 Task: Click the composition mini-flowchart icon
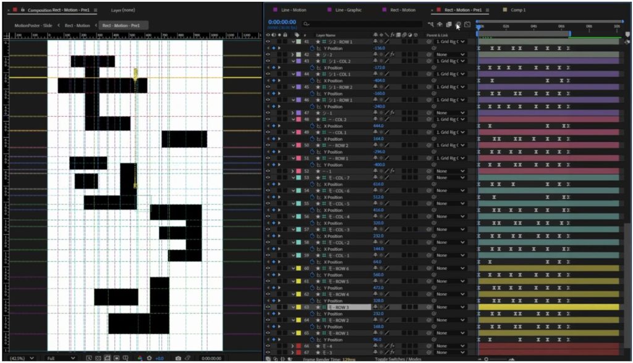pyautogui.click(x=430, y=25)
